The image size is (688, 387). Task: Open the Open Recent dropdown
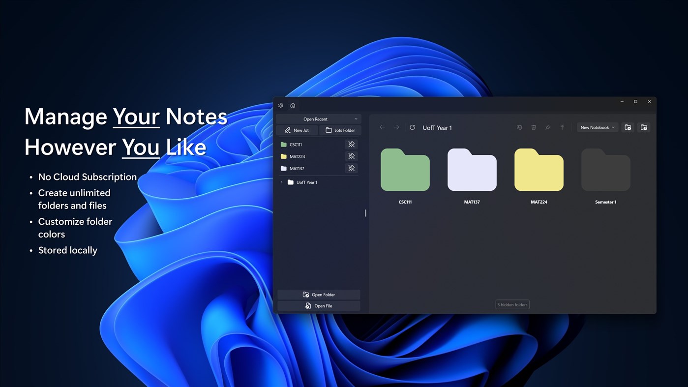point(318,119)
